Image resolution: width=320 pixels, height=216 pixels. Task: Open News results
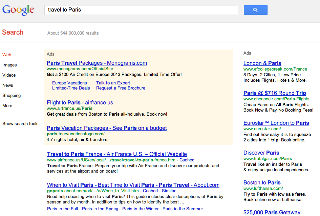8,85
